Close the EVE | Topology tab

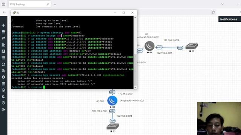pos(48,4)
